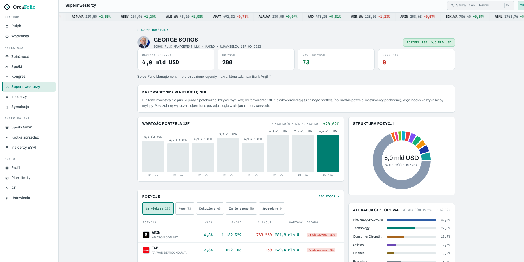Viewport: 524px width, 262px height.
Task: Click the Nowe pozycje 73 card
Action: [336, 59]
